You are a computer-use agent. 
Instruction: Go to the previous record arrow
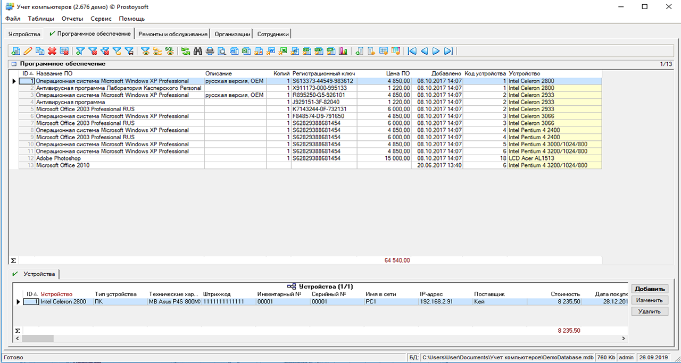(424, 51)
